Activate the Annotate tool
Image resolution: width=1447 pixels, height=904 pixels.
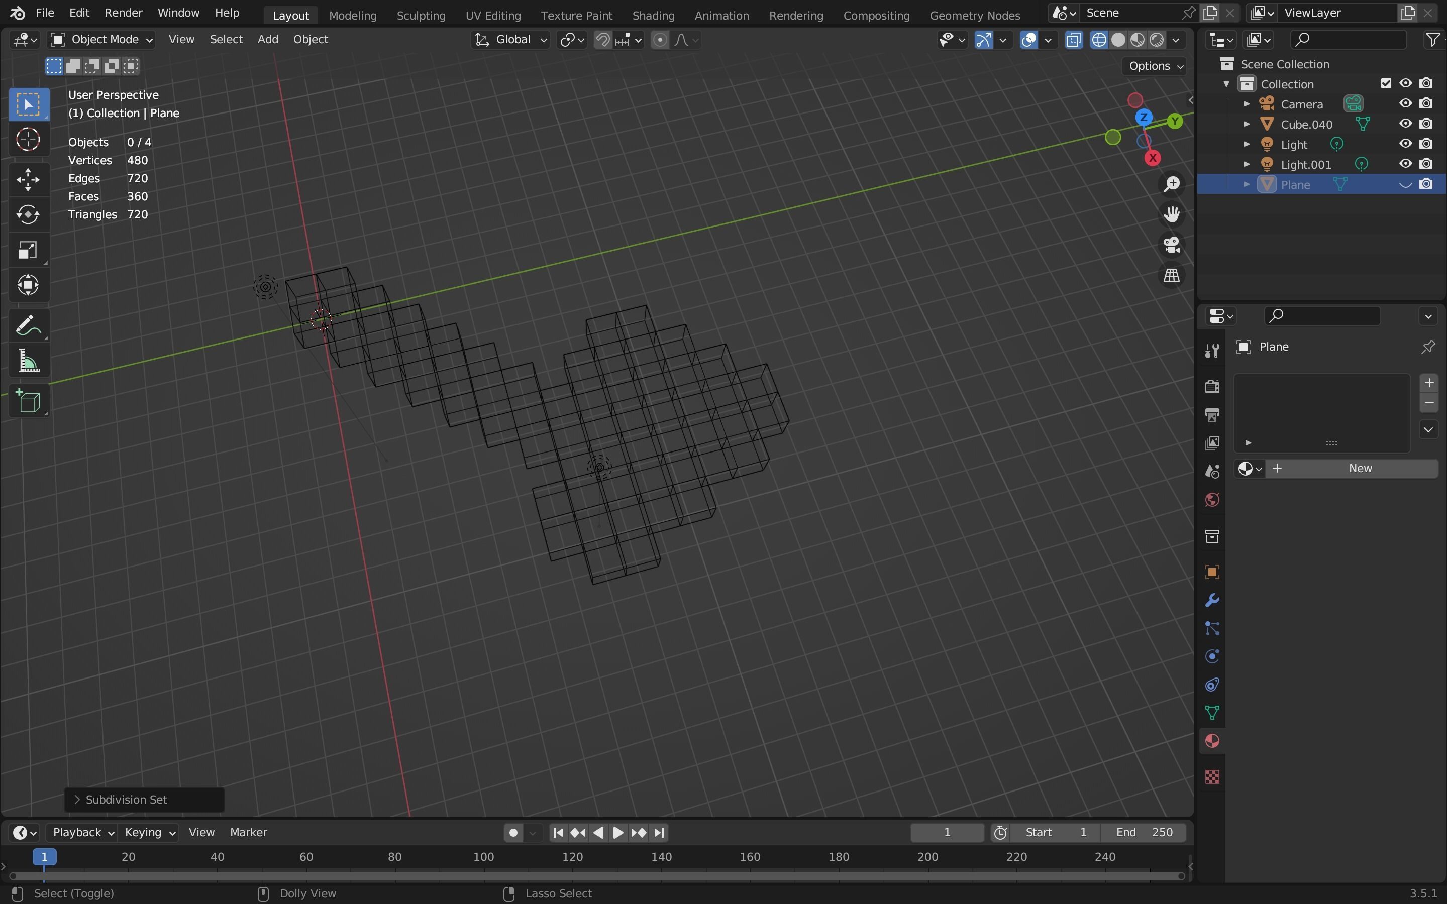pos(28,326)
